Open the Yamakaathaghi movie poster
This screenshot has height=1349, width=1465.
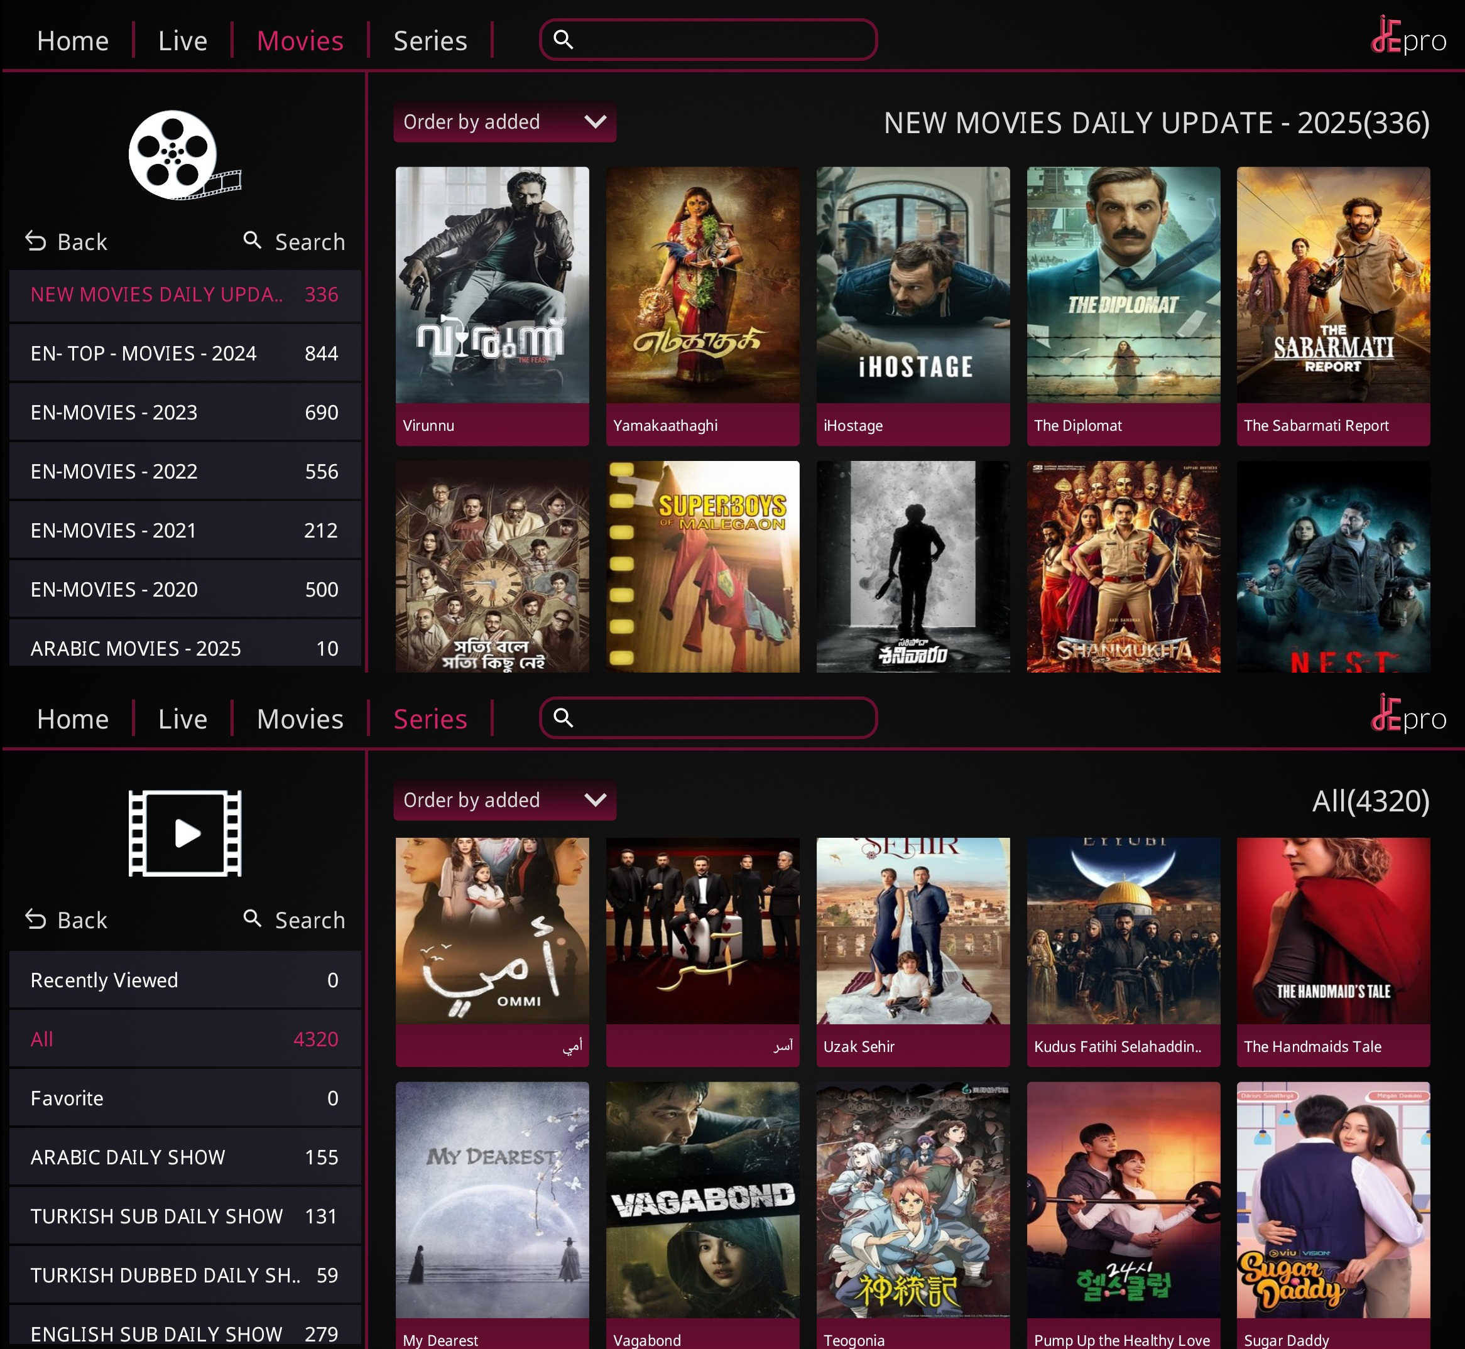click(x=702, y=306)
